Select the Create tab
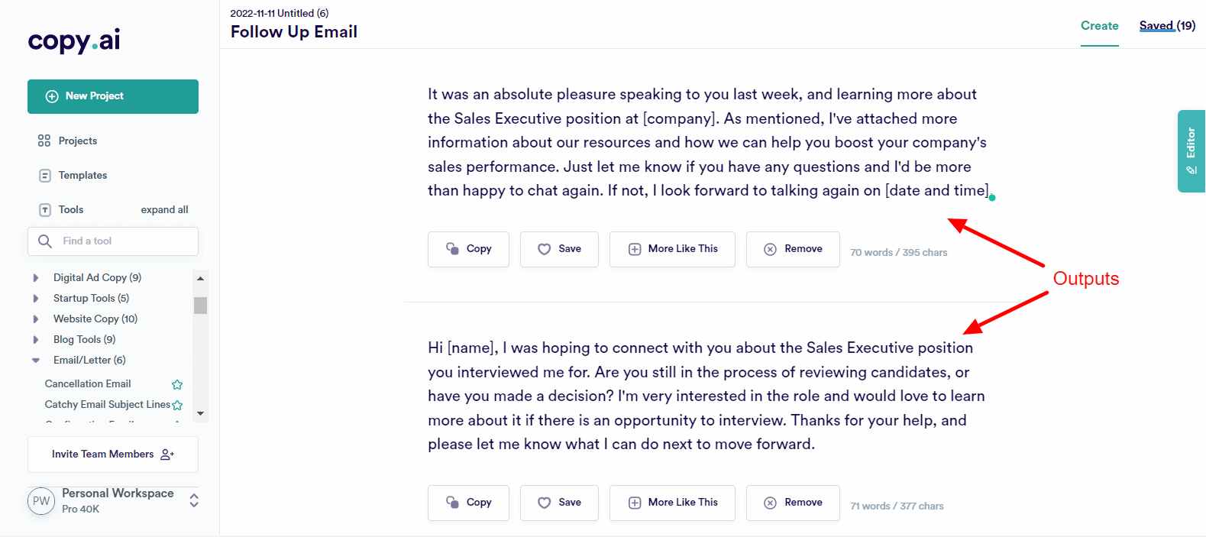1206x537 pixels. (1099, 26)
